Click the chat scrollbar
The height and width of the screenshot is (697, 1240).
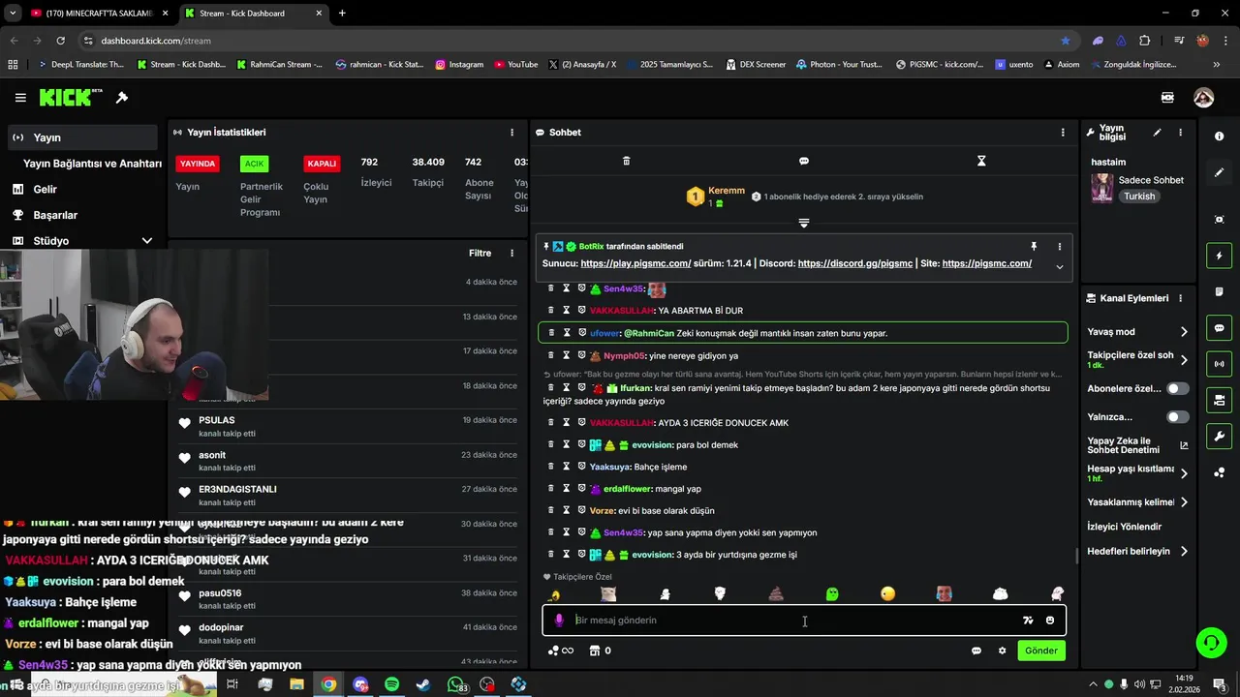(x=1077, y=556)
